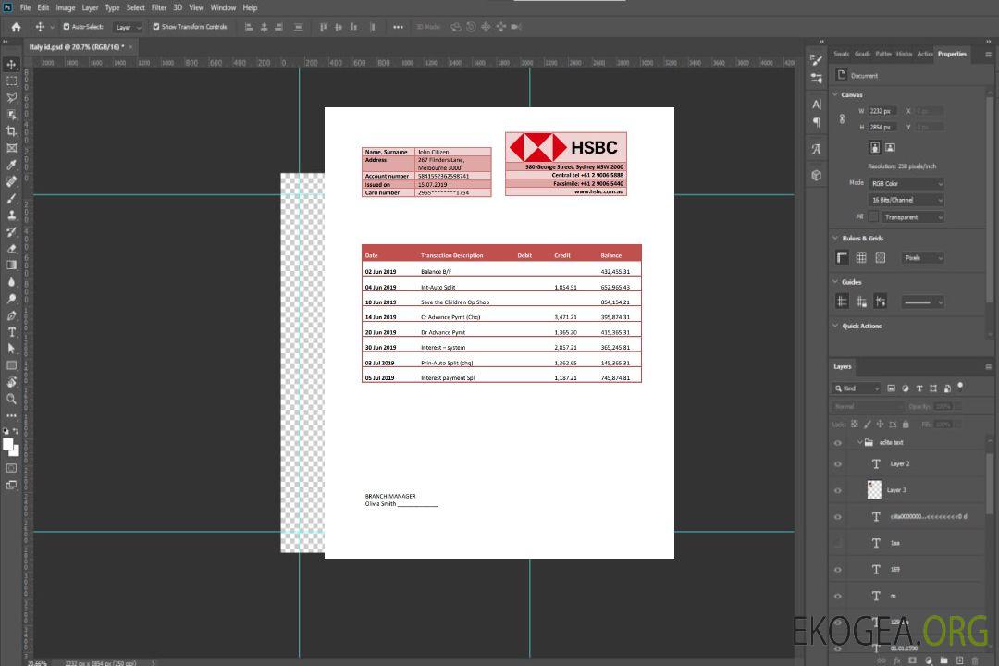The image size is (999, 666).
Task: Open the Brush Settings panel icon
Action: click(x=817, y=60)
